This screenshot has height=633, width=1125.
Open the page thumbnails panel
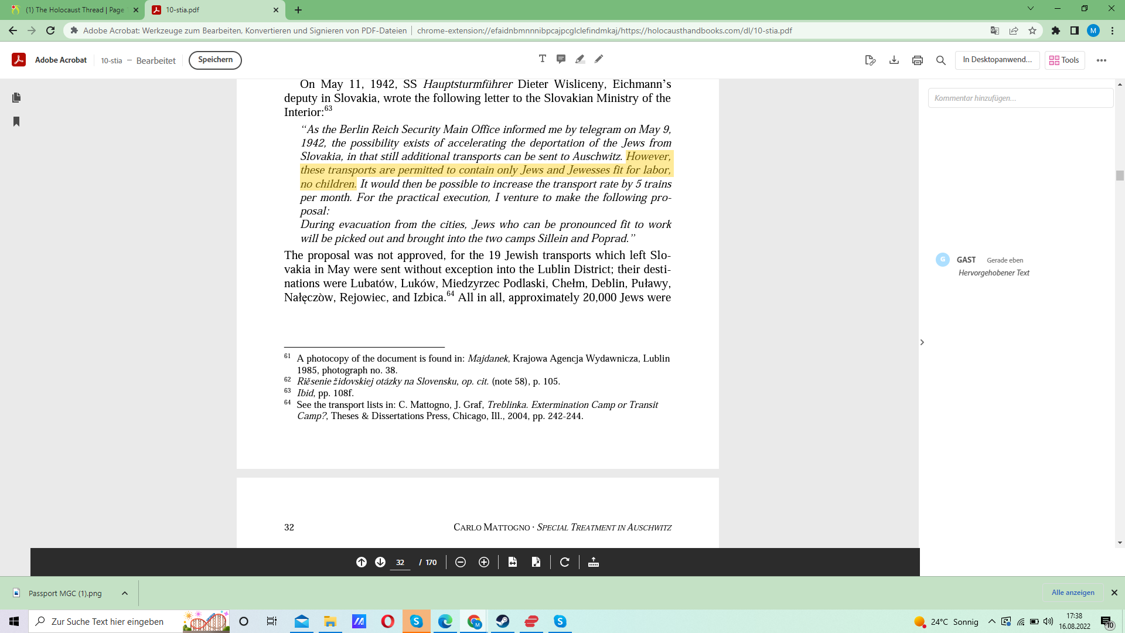pyautogui.click(x=16, y=97)
